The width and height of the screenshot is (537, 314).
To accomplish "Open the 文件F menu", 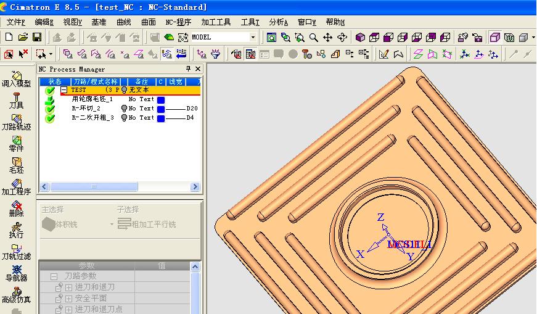I will [x=16, y=22].
